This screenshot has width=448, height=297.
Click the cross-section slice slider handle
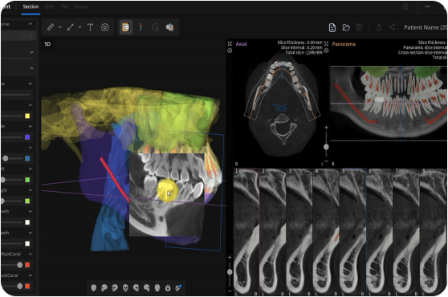tap(230, 272)
